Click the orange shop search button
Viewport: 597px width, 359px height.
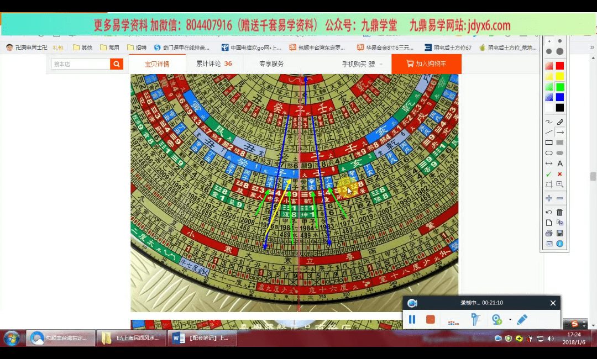[116, 64]
